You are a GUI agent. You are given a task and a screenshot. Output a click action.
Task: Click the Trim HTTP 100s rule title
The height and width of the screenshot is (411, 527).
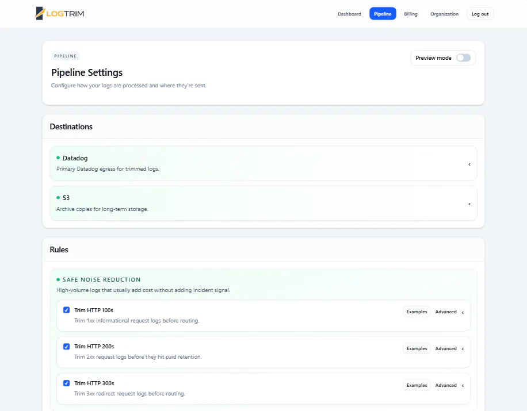click(94, 310)
